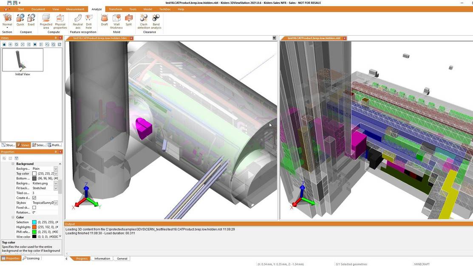The image size is (473, 266).
Task: Compute Physical properties
Action: [x=60, y=21]
